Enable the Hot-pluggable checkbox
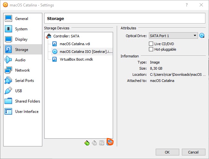This screenshot has width=209, height=159. tap(151, 49)
